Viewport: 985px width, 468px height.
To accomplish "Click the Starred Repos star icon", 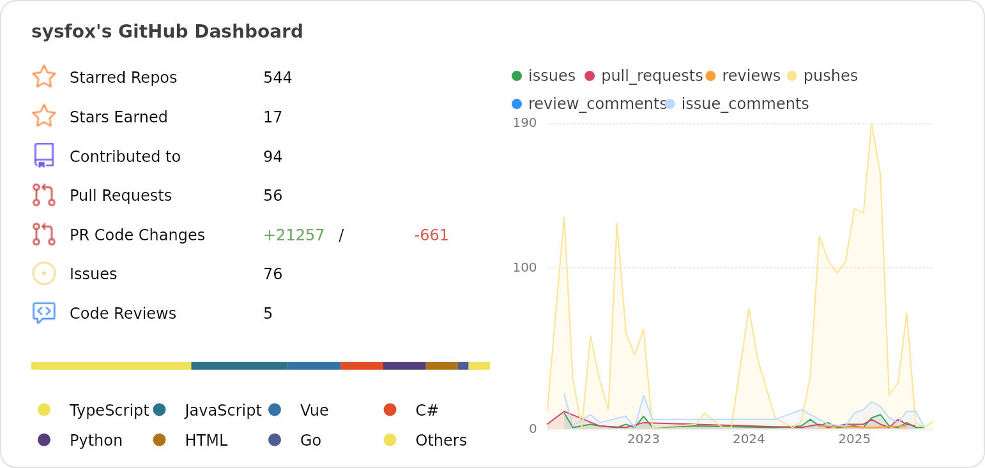I will tap(43, 77).
